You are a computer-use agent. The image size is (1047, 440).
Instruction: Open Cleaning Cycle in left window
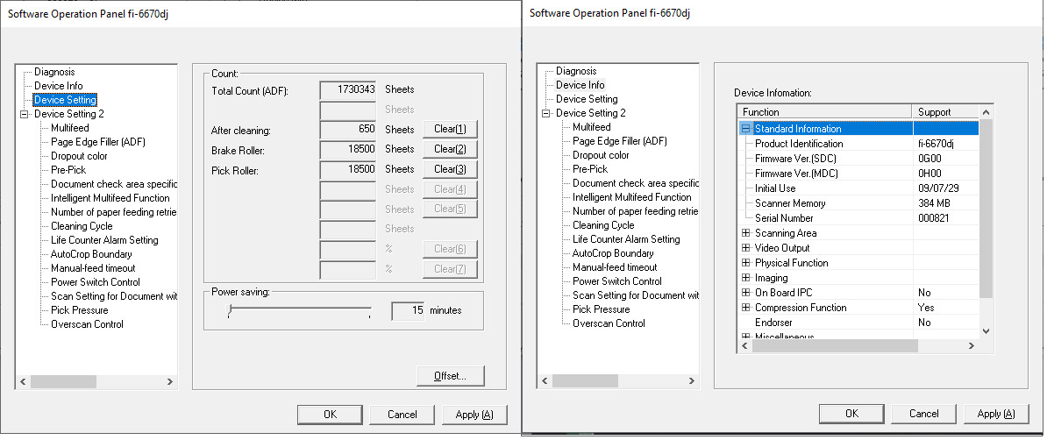pyautogui.click(x=82, y=226)
